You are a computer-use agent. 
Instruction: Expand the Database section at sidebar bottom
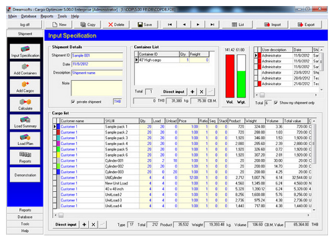[x=25, y=217]
